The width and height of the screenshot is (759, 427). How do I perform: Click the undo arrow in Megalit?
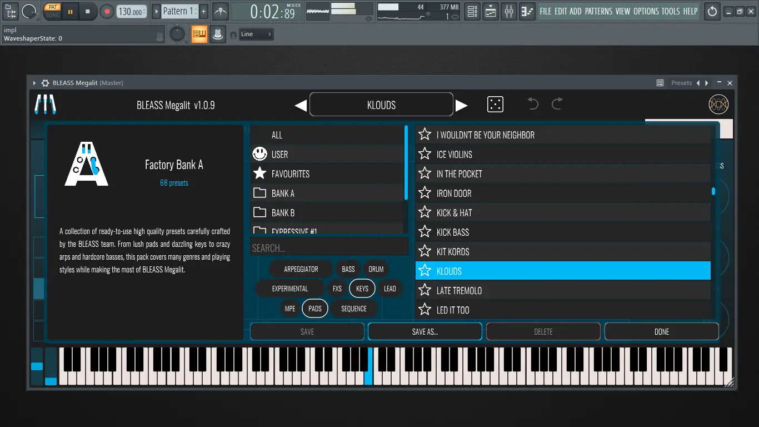[x=532, y=104]
